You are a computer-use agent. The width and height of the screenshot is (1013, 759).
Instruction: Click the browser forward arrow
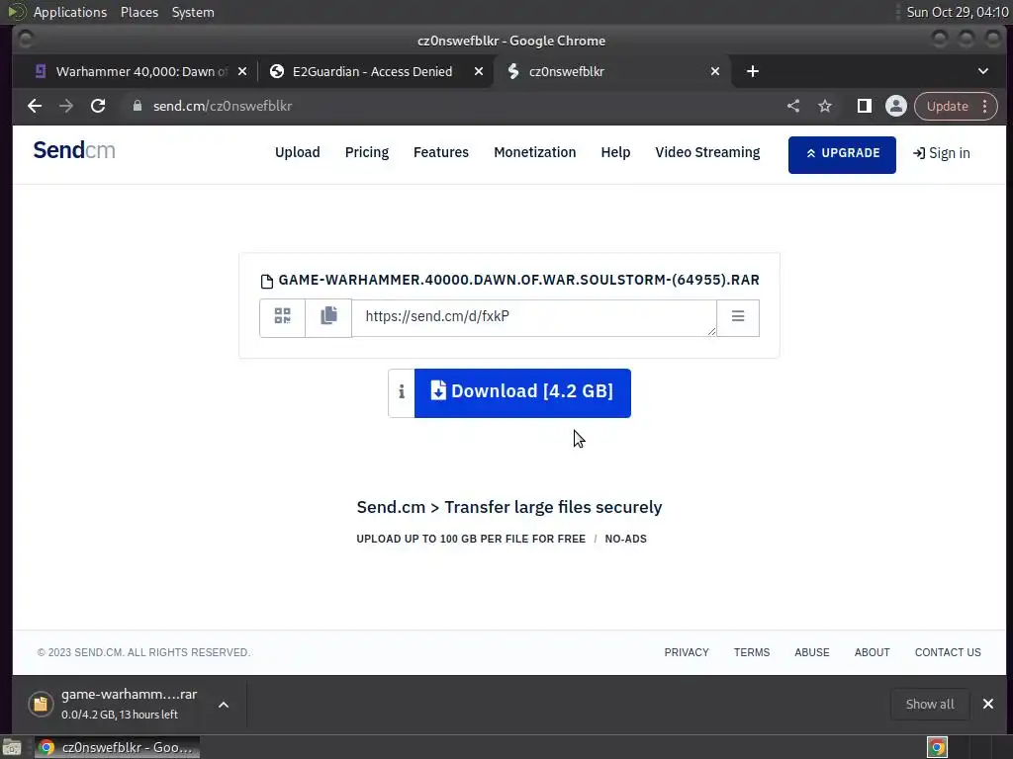point(66,106)
